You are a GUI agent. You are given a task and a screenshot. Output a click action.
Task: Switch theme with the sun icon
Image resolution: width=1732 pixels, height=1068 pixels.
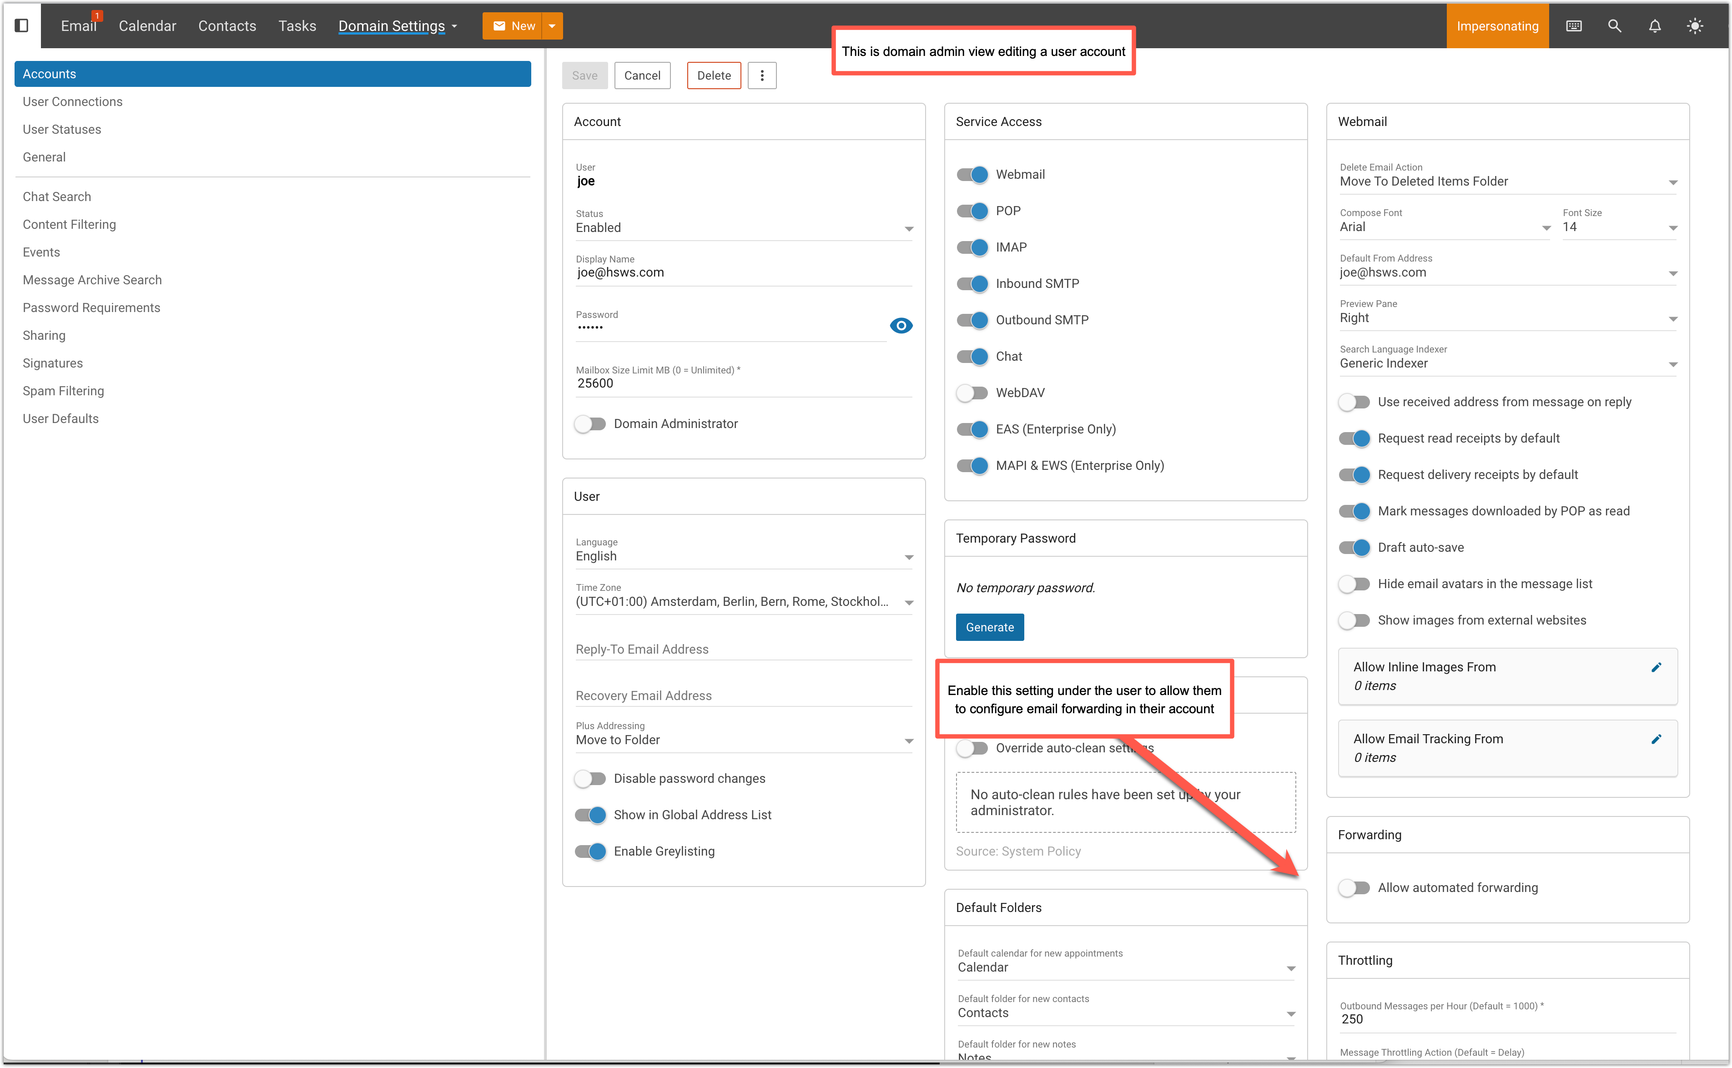(x=1695, y=26)
